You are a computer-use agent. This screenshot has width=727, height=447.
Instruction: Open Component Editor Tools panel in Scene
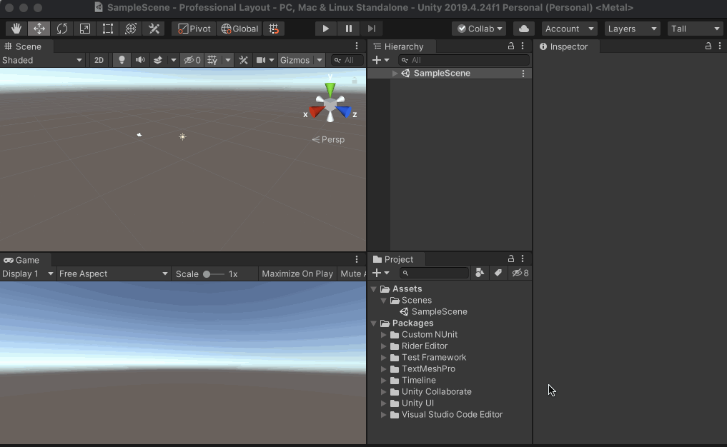click(243, 60)
